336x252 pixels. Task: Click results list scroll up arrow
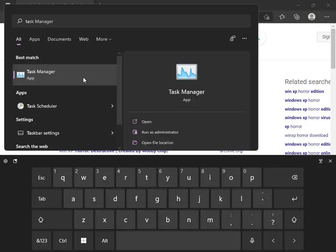click(119, 53)
